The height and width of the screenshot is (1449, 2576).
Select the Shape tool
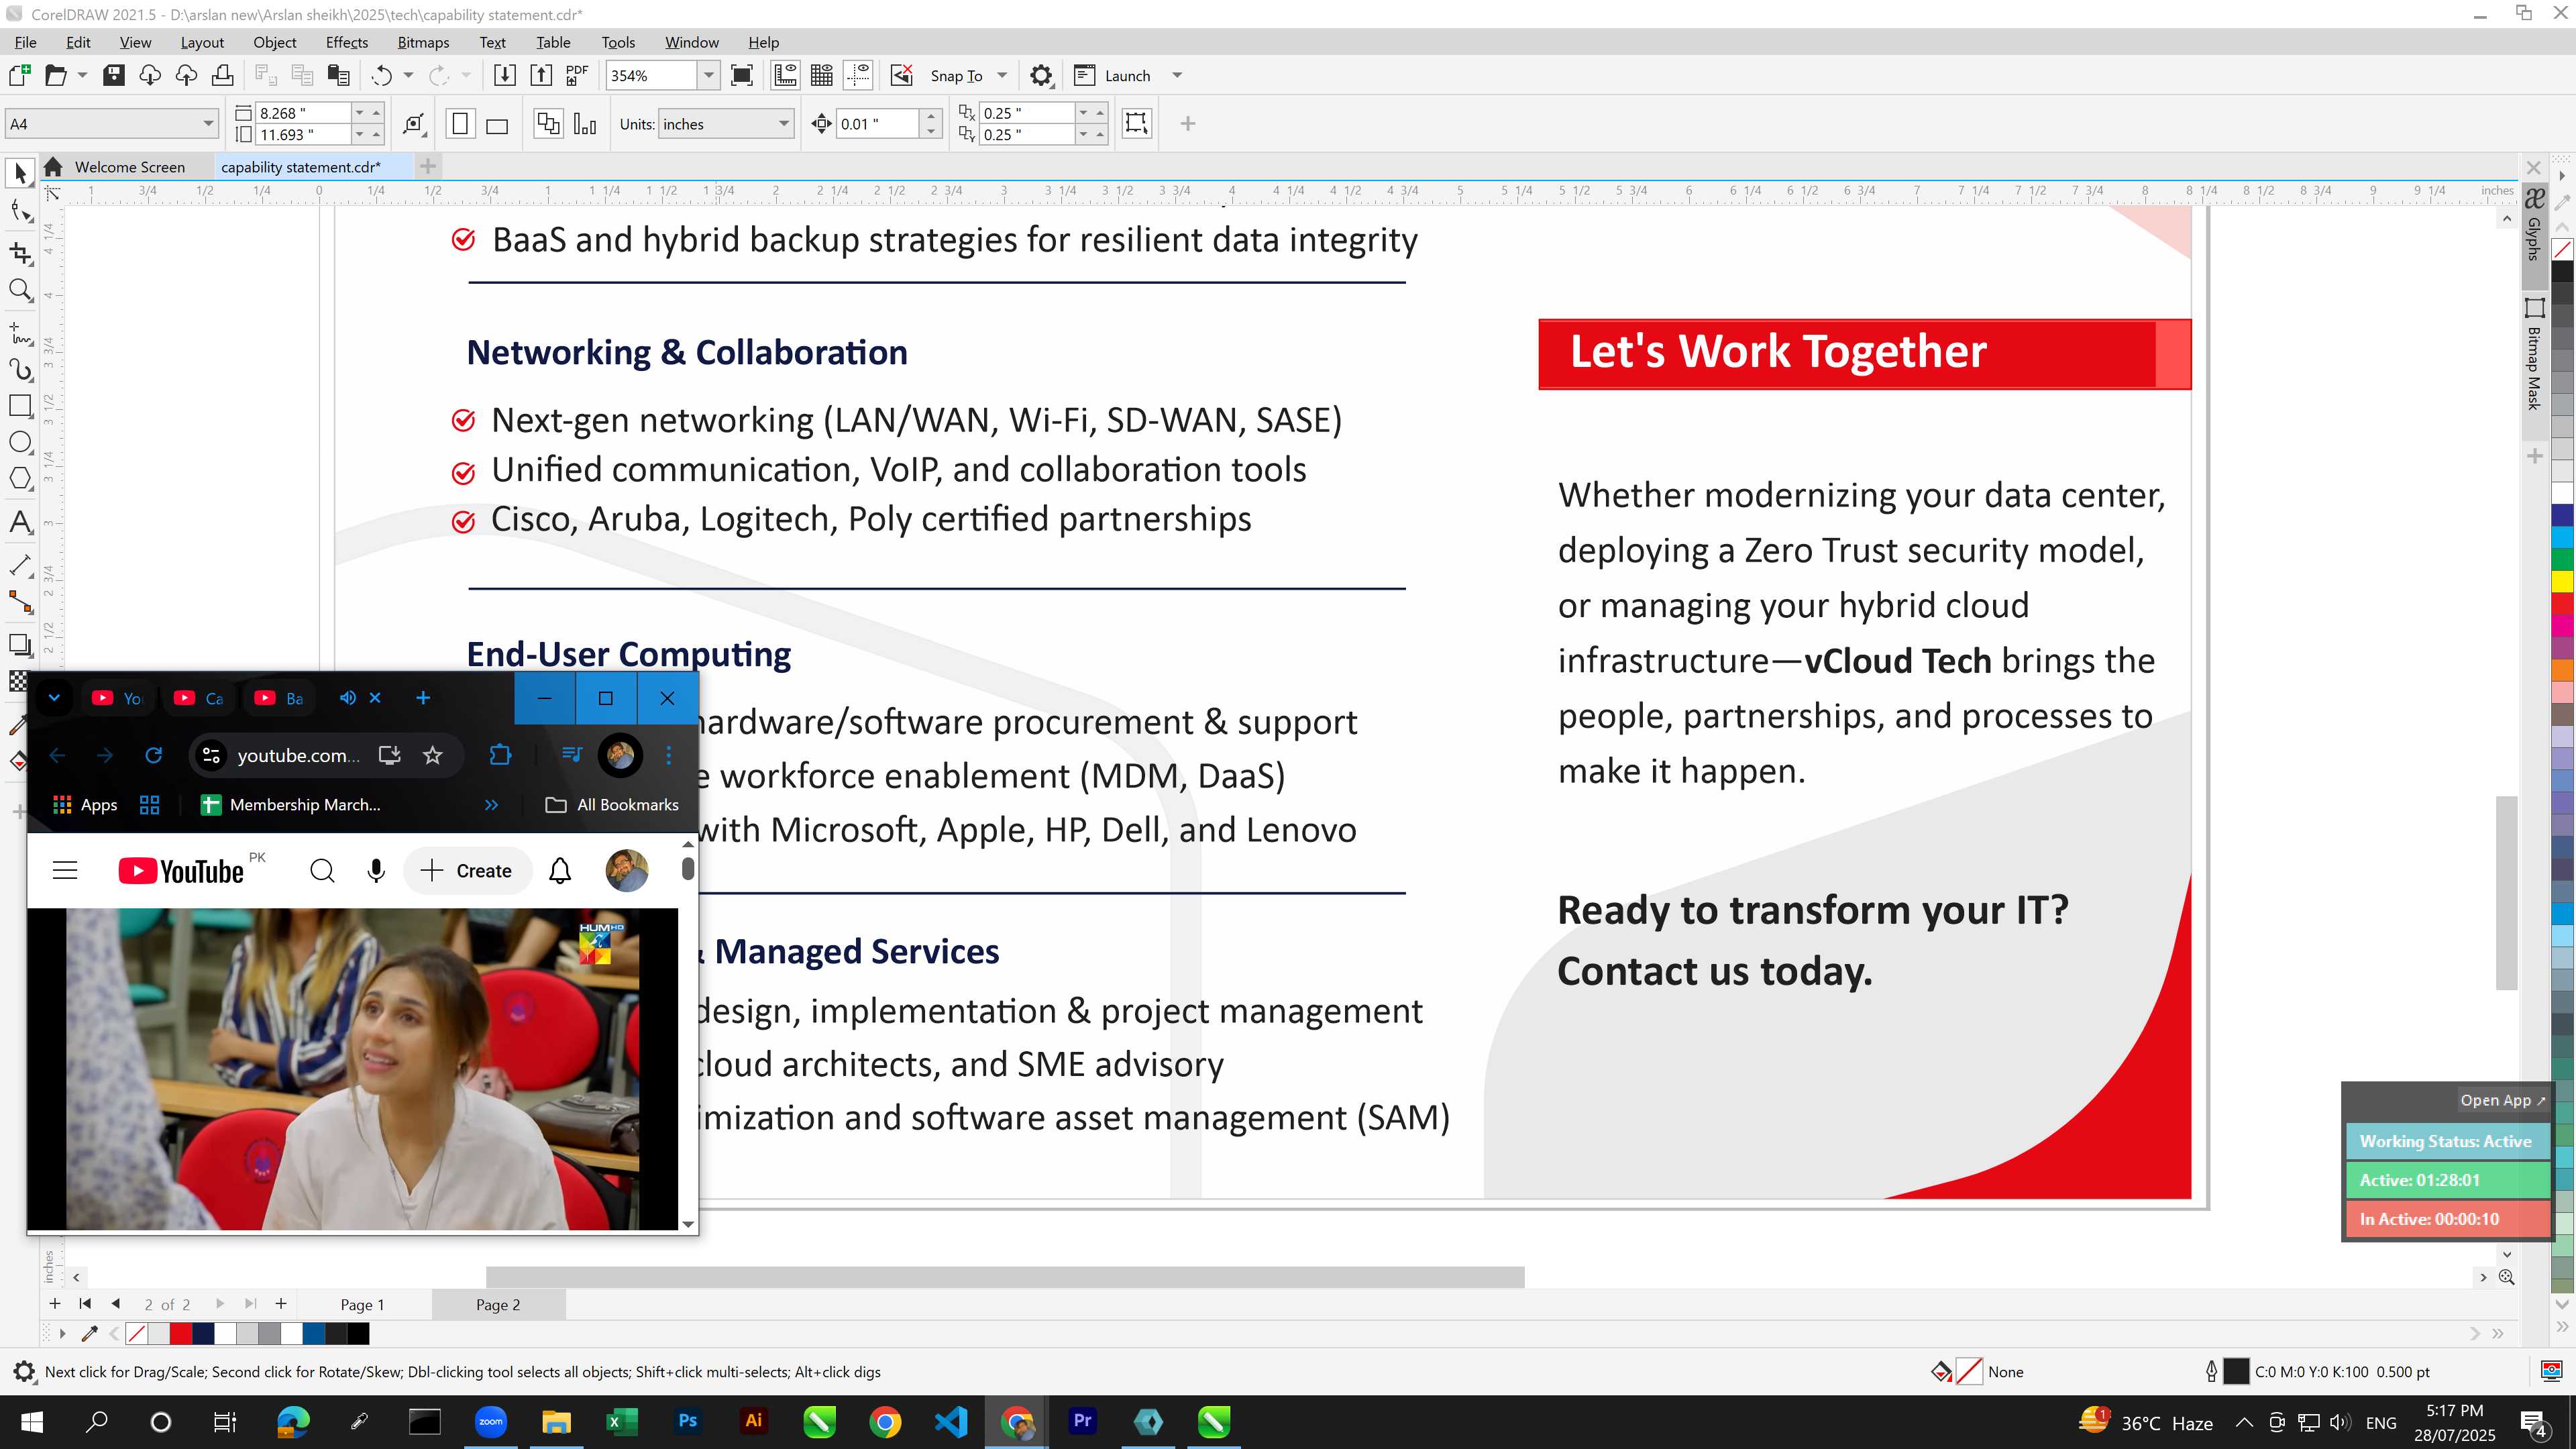tap(20, 211)
